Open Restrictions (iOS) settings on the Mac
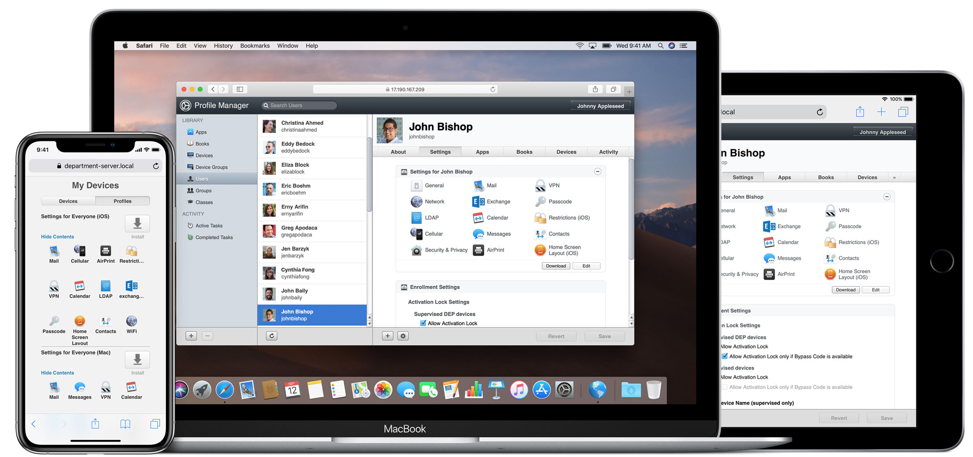 (562, 217)
